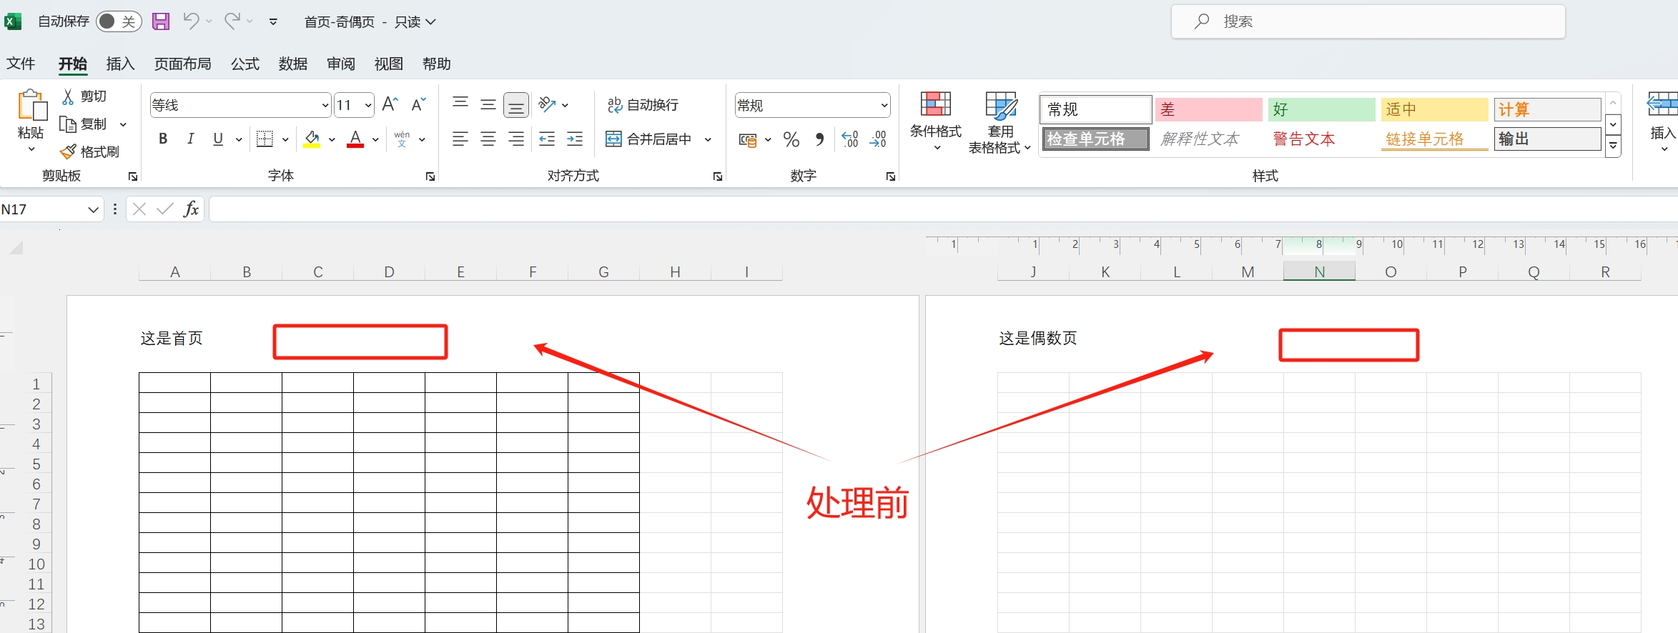Select top align icon
The height and width of the screenshot is (633, 1678).
[460, 104]
